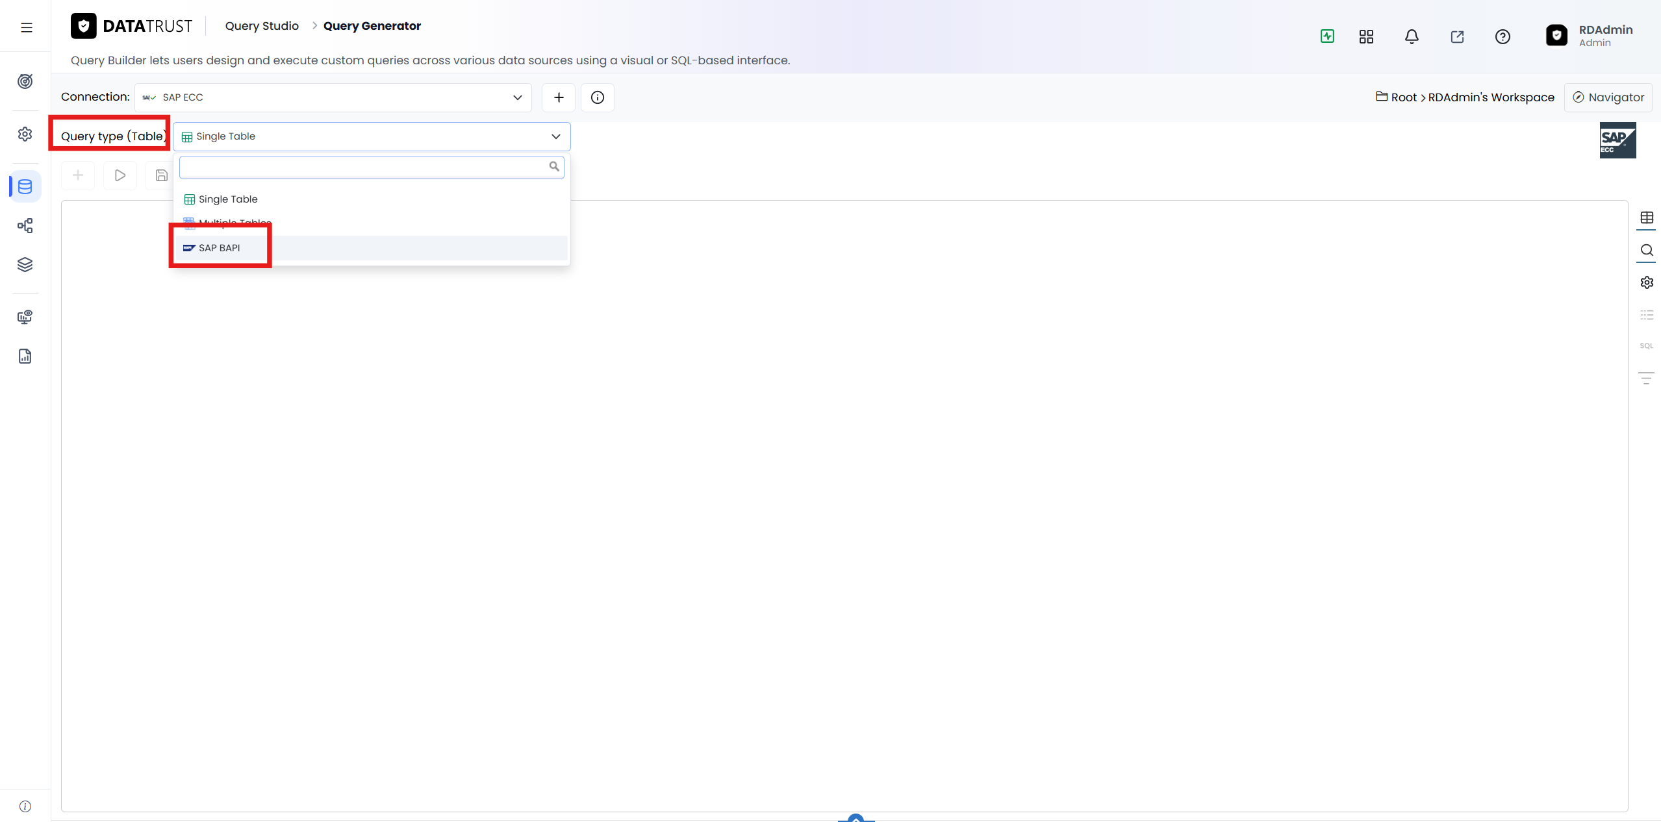The image size is (1661, 822).
Task: Open the hamburger menu
Action: click(27, 27)
